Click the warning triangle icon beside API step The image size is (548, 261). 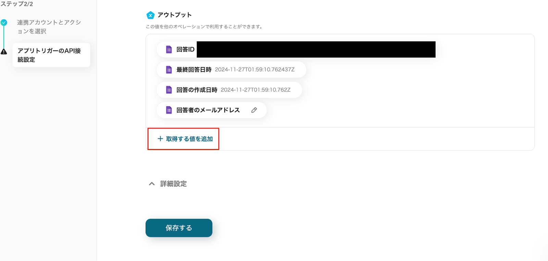click(x=4, y=52)
